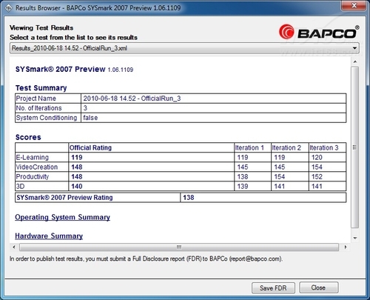Click the 'SYSmark 2007 Preview' heading

(61, 69)
